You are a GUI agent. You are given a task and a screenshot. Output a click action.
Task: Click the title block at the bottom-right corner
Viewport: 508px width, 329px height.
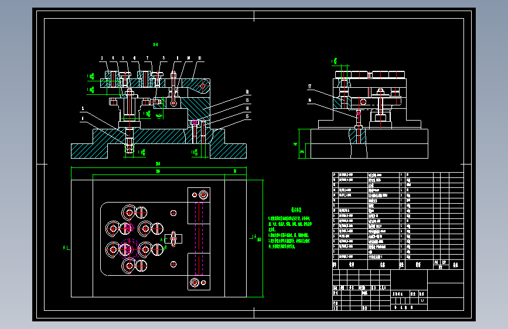tap(398, 290)
